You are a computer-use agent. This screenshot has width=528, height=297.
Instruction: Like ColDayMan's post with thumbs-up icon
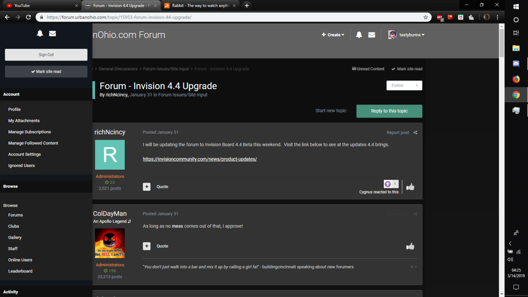click(x=411, y=246)
